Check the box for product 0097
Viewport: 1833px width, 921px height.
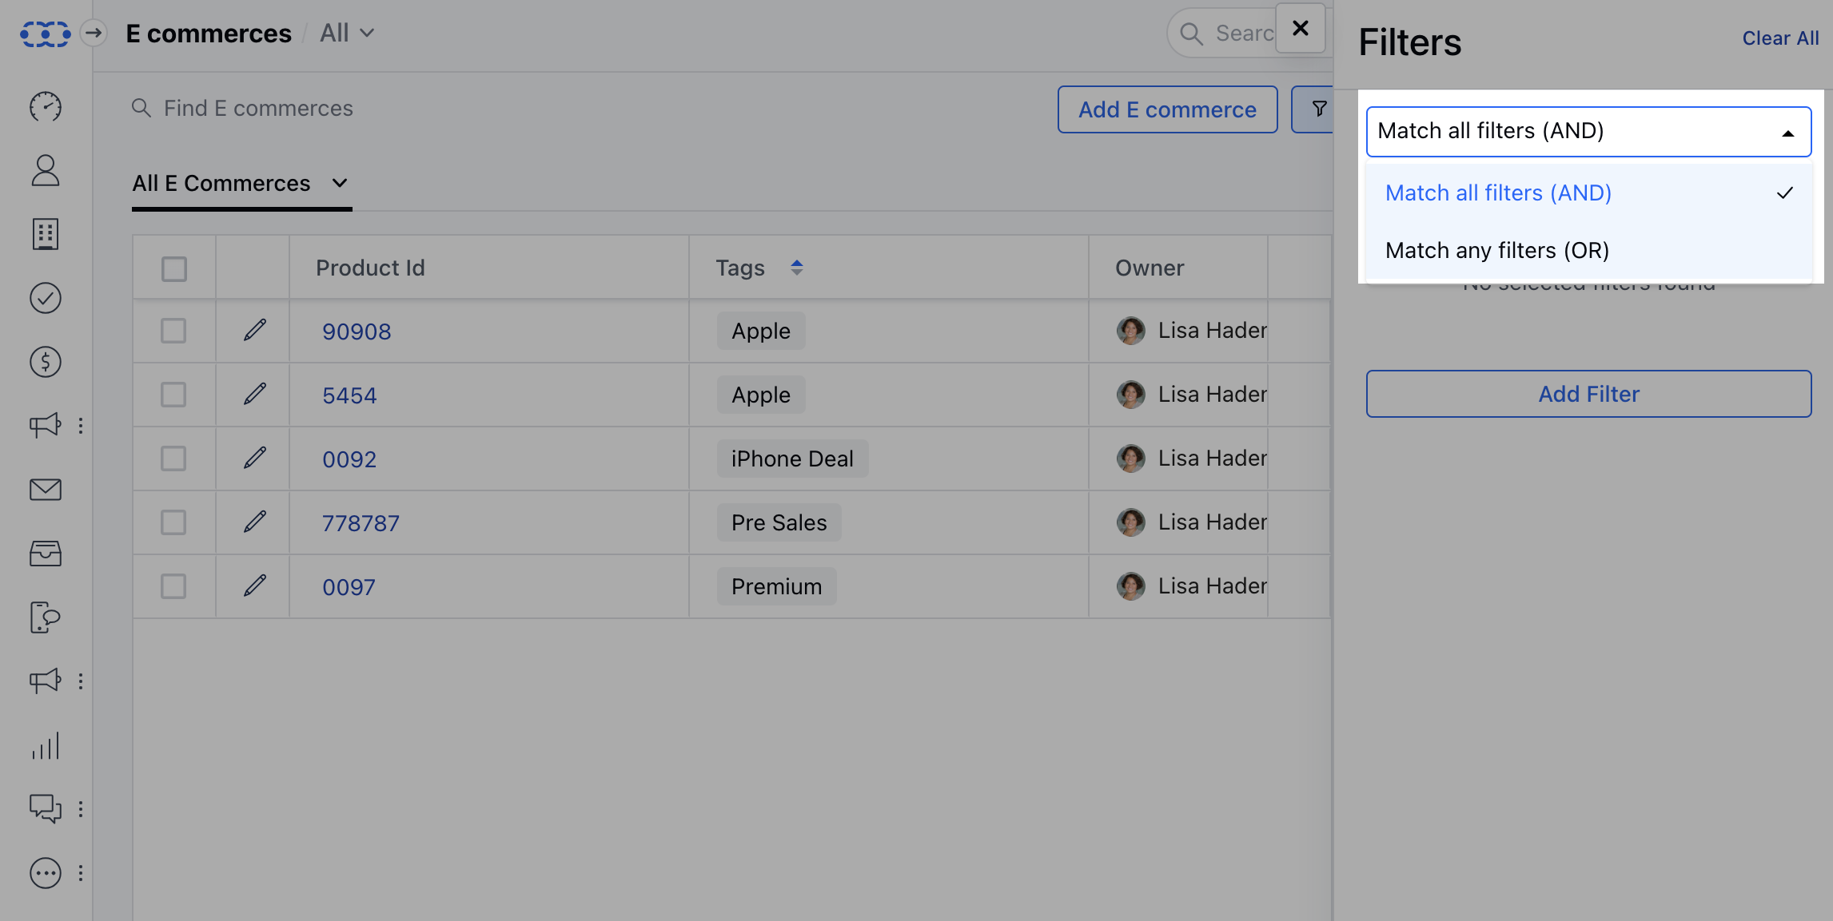coord(173,586)
